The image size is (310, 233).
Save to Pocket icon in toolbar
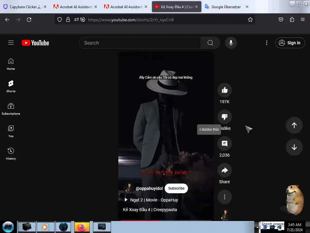[x=281, y=19]
